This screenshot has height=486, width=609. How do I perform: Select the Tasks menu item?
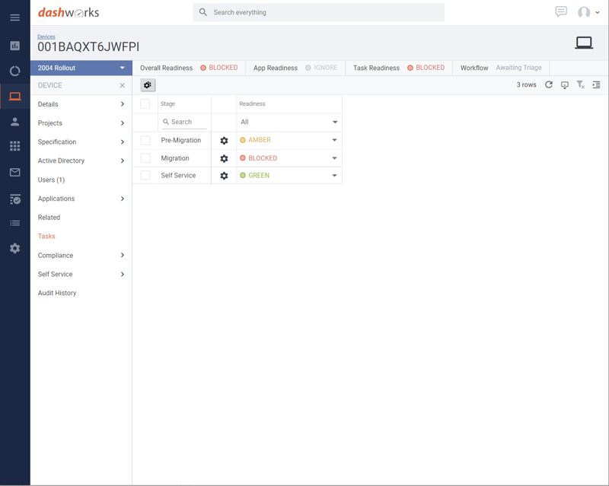pyautogui.click(x=46, y=236)
